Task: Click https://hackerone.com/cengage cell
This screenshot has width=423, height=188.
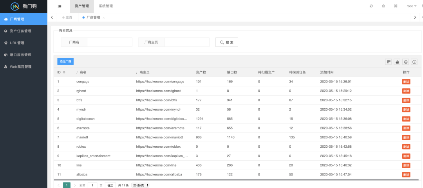Action: pyautogui.click(x=160, y=82)
